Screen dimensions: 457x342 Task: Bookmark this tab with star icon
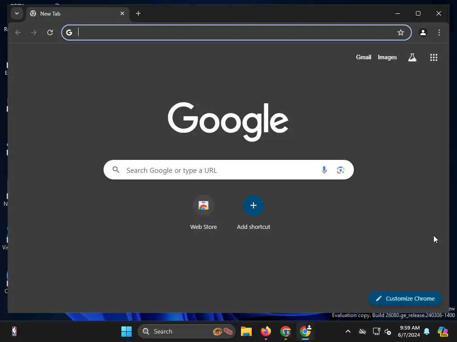pos(401,33)
